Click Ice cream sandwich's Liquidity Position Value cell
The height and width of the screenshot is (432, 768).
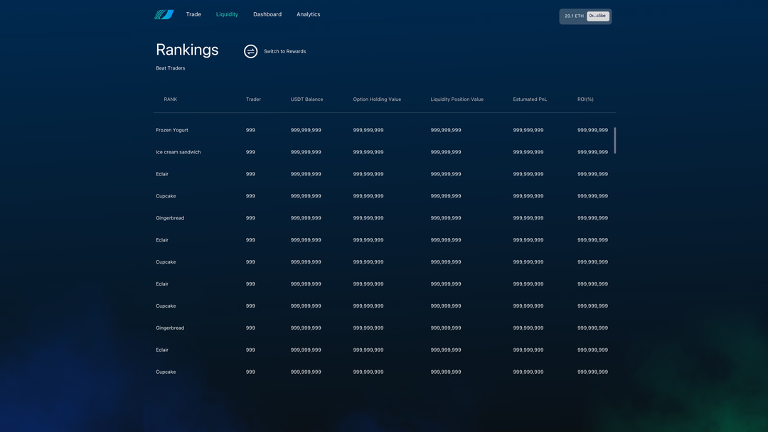(446, 152)
